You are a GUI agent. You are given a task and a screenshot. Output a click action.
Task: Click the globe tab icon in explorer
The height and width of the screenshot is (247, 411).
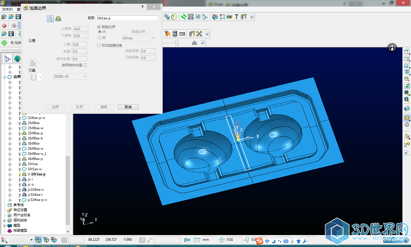pos(17,59)
